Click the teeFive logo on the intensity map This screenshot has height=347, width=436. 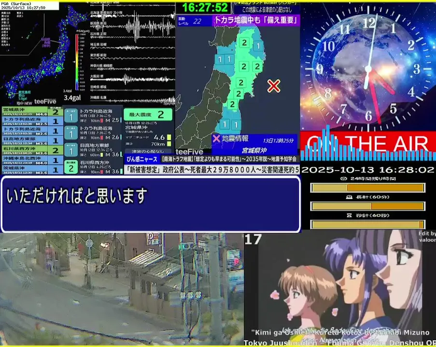coord(189,152)
